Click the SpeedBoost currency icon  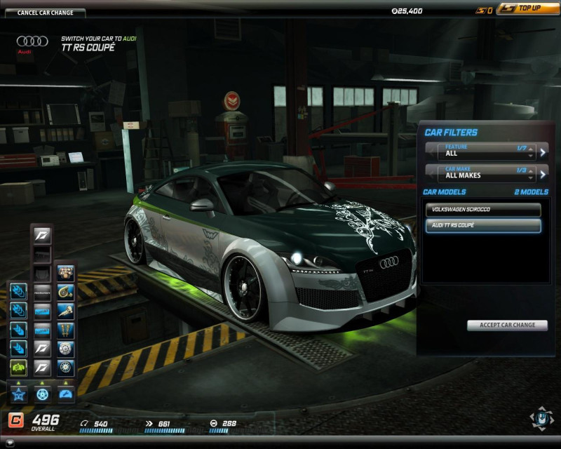480,11
